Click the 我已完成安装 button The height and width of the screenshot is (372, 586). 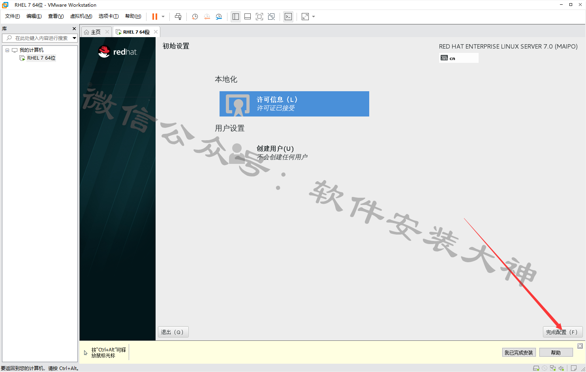pos(518,353)
